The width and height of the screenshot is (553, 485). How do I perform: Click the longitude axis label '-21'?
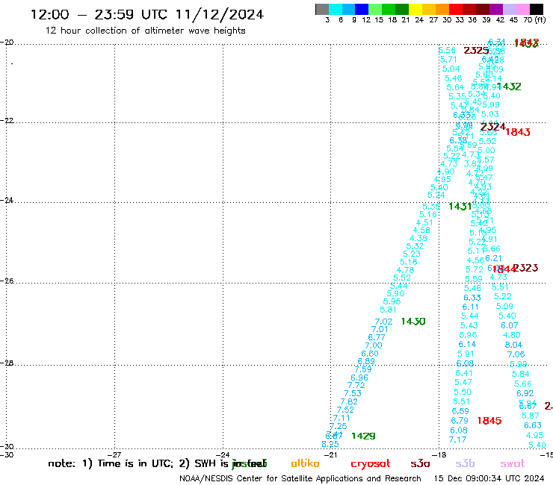click(x=330, y=454)
